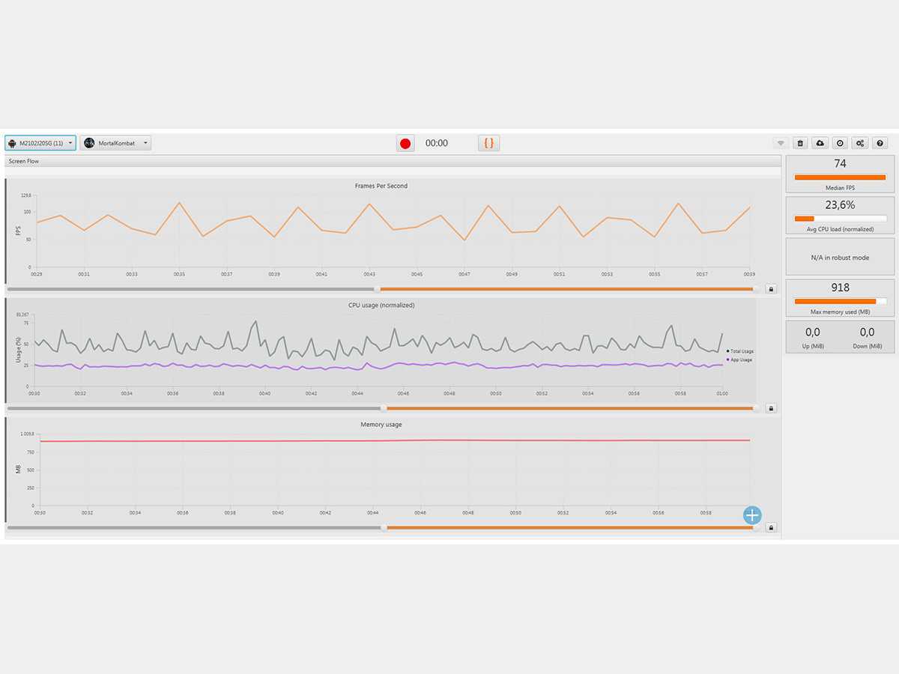Open the M2102J20SG device dropdown
The image size is (899, 674).
click(40, 143)
